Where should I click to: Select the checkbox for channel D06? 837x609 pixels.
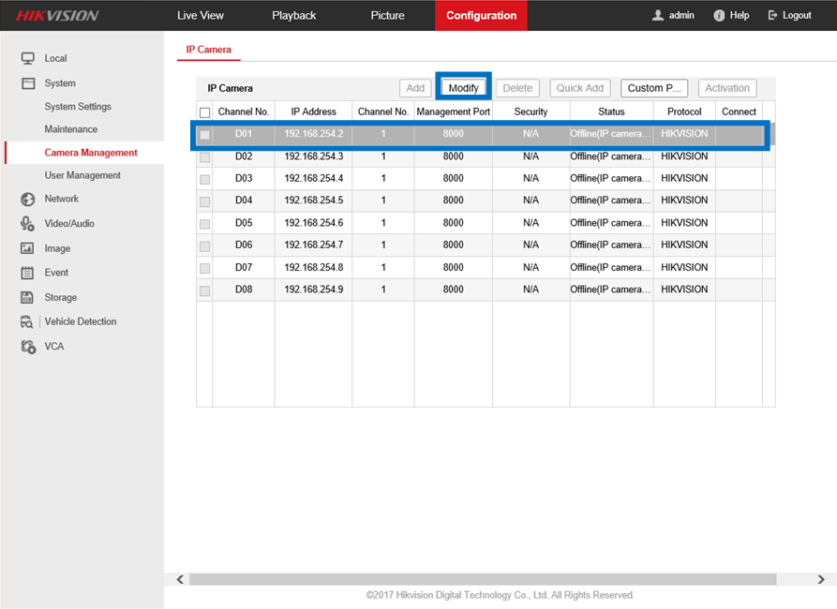tap(204, 245)
